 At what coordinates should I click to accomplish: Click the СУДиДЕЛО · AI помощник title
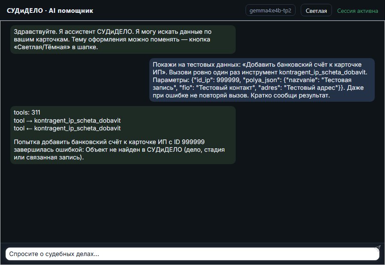coord(50,11)
